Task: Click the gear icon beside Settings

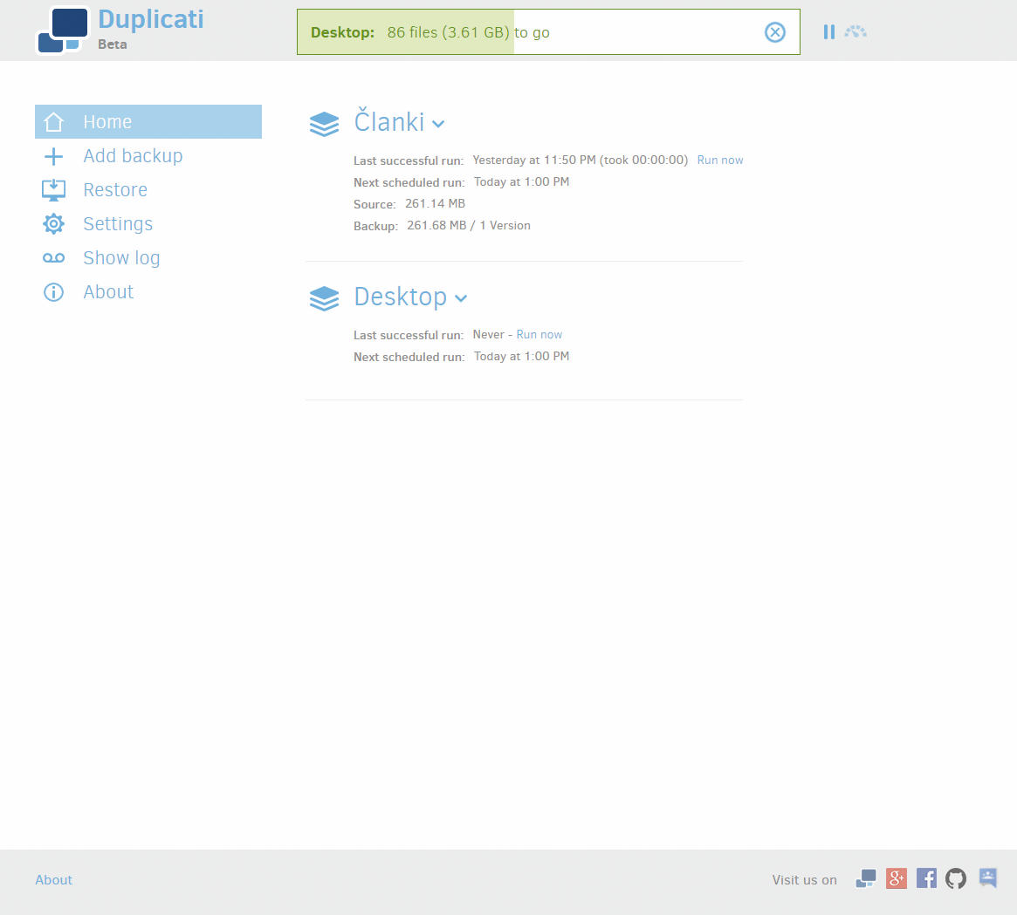Action: pyautogui.click(x=53, y=223)
